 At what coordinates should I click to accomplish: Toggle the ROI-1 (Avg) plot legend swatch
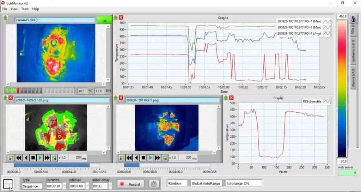(327, 33)
